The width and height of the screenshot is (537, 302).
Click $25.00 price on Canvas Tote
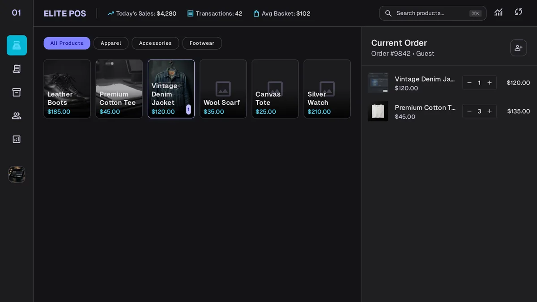[266, 112]
